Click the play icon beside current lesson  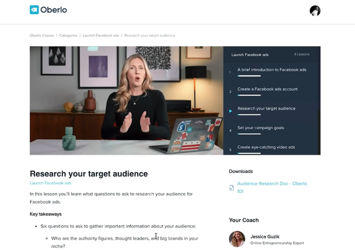pyautogui.click(x=230, y=111)
